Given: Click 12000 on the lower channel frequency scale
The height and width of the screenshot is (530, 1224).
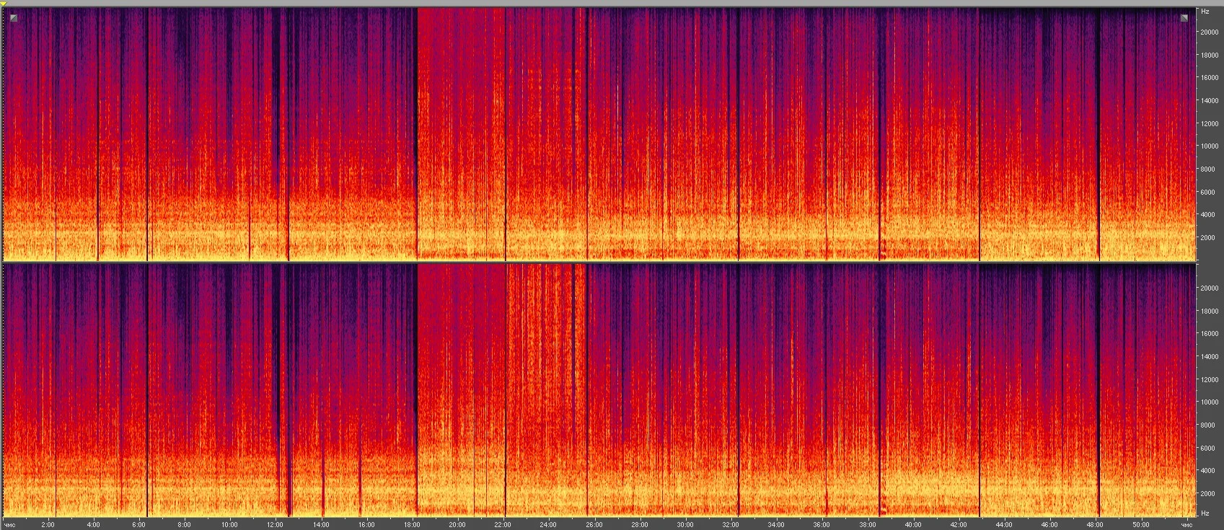Looking at the screenshot, I should [1210, 379].
